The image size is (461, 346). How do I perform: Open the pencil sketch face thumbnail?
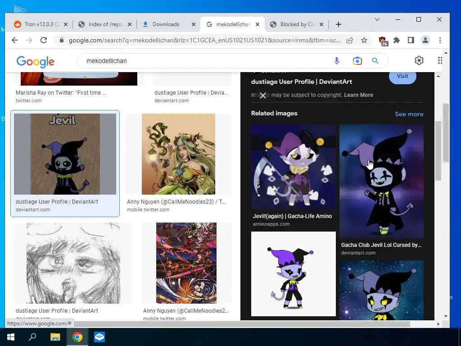(x=73, y=263)
